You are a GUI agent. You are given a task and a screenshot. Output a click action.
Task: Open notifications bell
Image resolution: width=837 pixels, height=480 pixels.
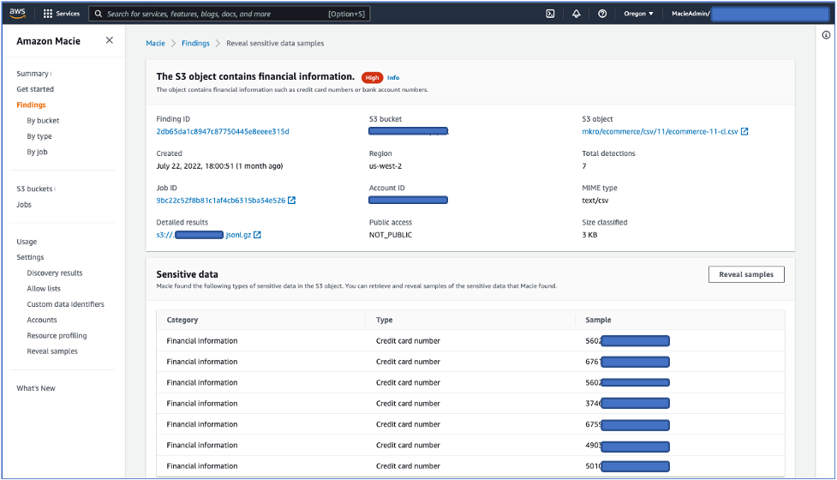[576, 14]
